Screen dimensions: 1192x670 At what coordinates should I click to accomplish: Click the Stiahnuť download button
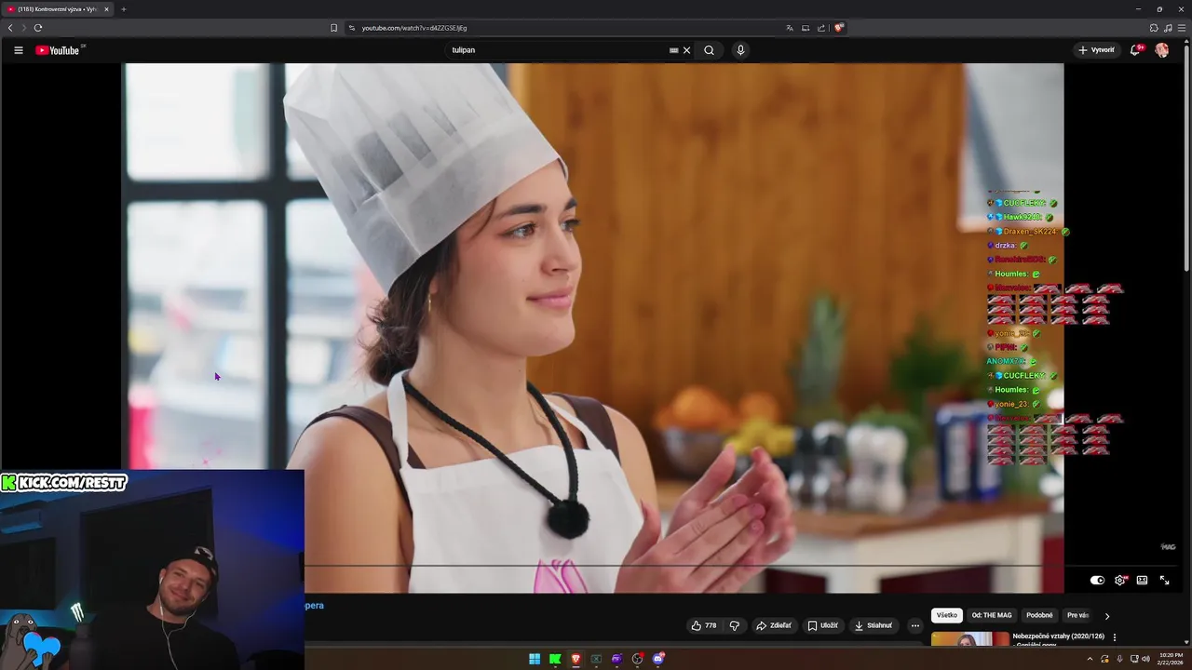pyautogui.click(x=874, y=625)
